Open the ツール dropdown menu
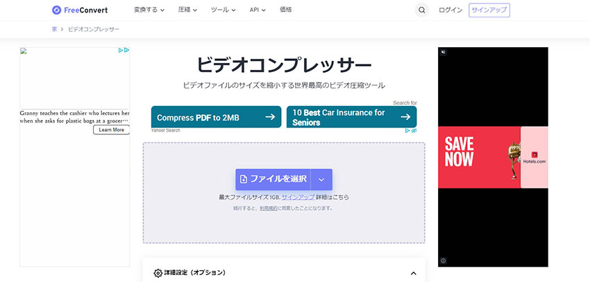 tap(223, 10)
